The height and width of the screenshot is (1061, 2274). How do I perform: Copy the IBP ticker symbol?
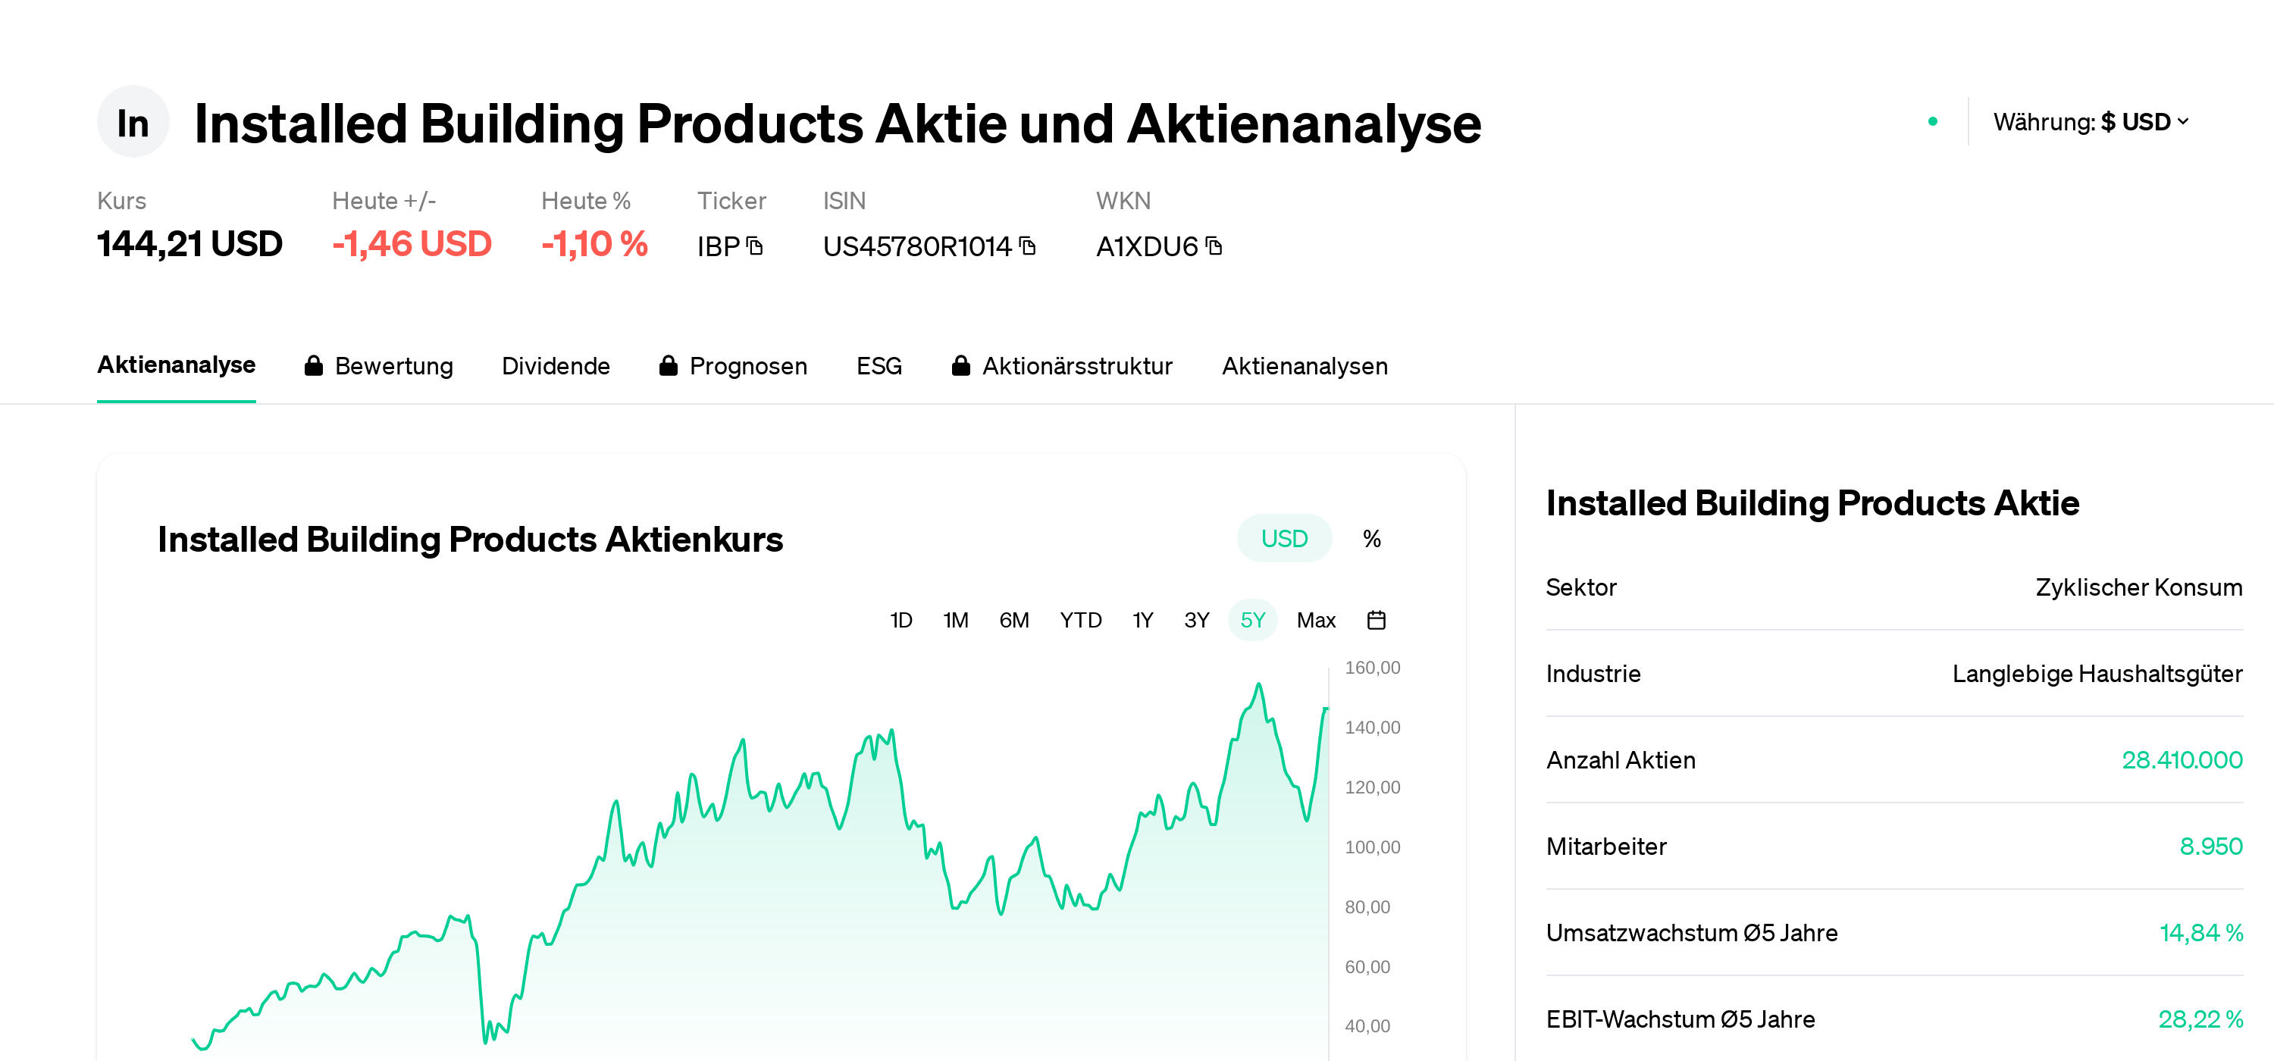pyautogui.click(x=755, y=246)
